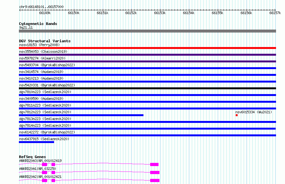Click the red nssv18153 variant bar
This screenshot has width=285, height=184.
pos(147,48)
